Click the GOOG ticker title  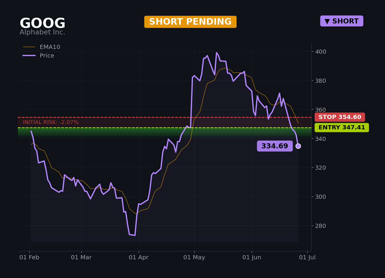42,23
